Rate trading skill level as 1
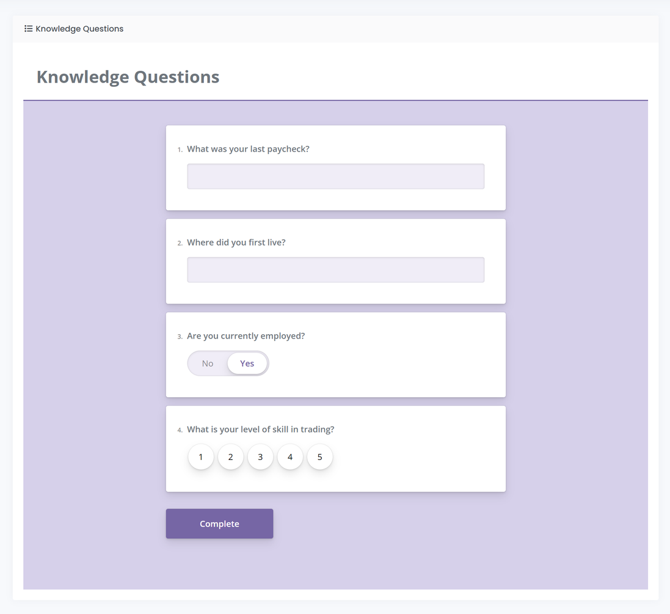Screen dimensions: 670x614 pos(201,457)
